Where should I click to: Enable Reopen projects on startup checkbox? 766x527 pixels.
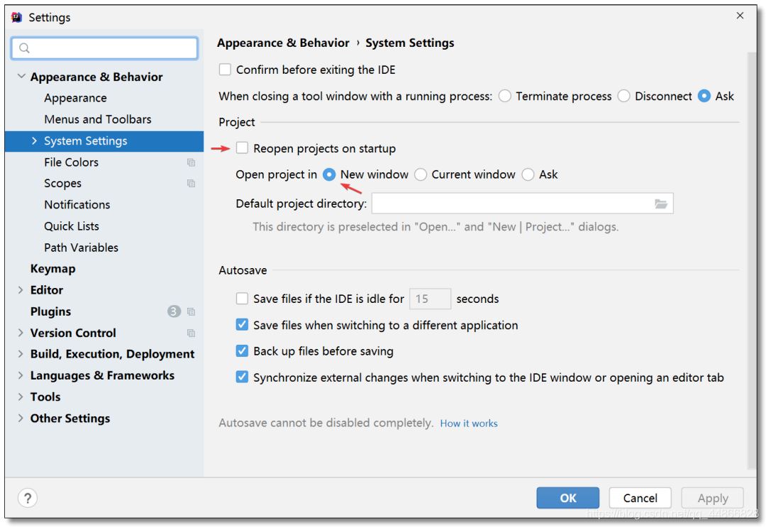[243, 148]
